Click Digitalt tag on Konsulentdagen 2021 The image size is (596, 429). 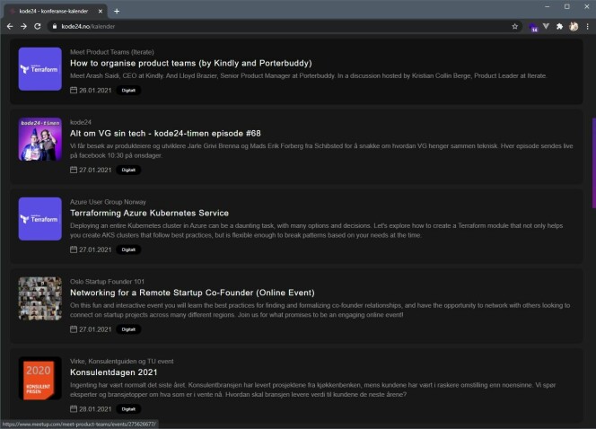[128, 409]
